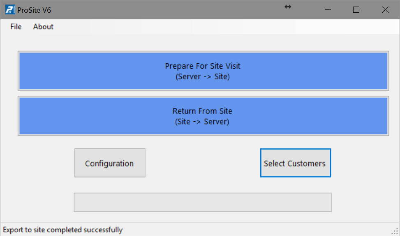Close the ProSite V6 window

385,10
